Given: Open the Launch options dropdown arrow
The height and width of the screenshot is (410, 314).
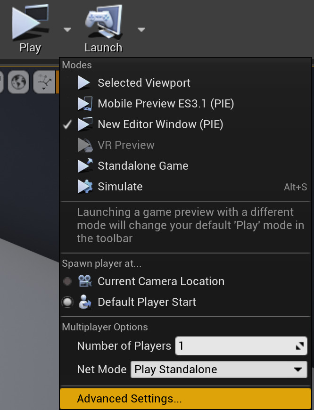Looking at the screenshot, I should [x=141, y=29].
